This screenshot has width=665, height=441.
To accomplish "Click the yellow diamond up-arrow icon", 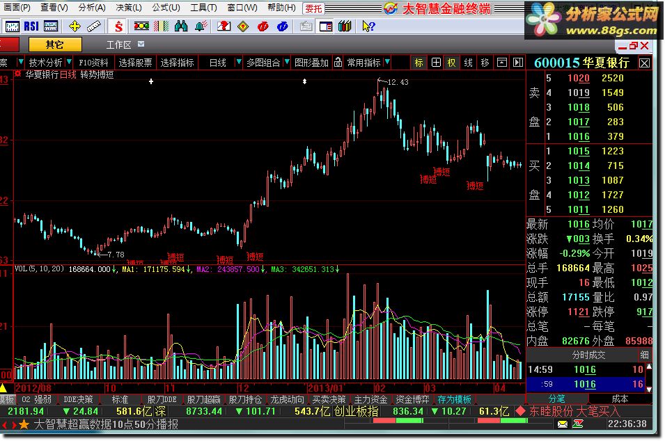I will (243, 26).
